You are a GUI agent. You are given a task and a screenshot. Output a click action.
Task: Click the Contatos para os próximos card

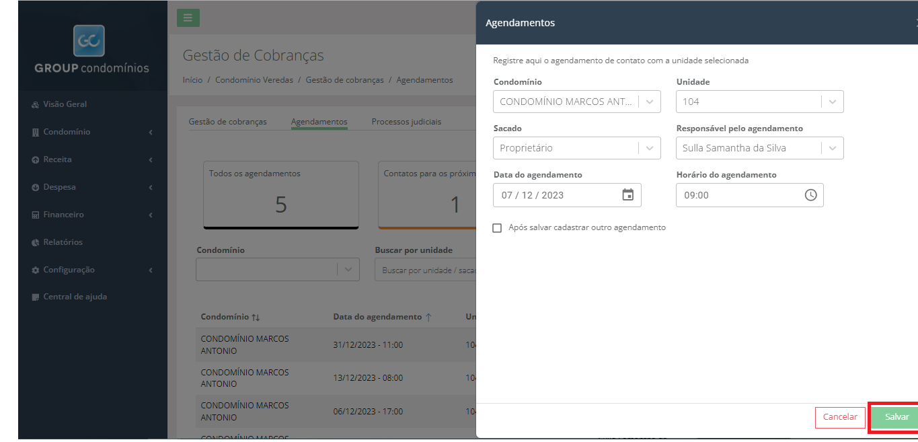[427, 195]
